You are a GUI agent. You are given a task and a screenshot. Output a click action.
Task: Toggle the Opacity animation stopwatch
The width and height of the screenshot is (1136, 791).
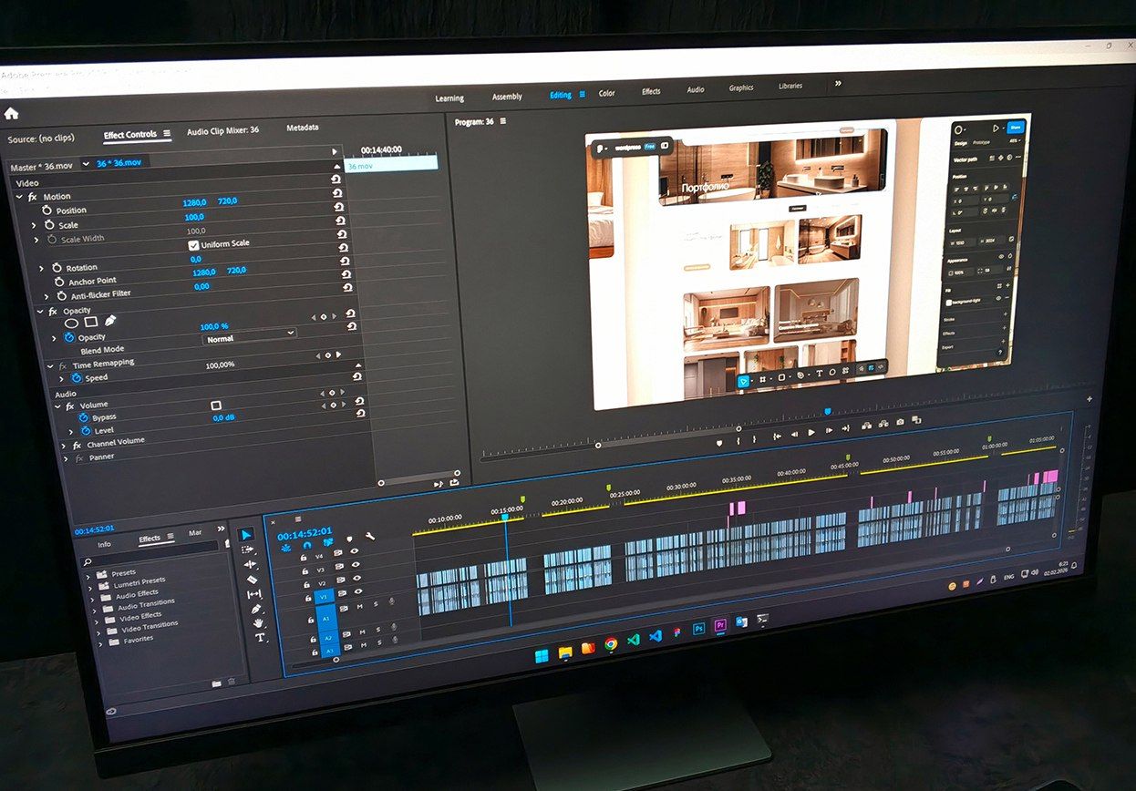pos(69,338)
